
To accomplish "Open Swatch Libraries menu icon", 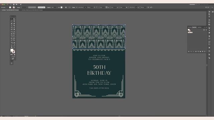I will click(189, 52).
